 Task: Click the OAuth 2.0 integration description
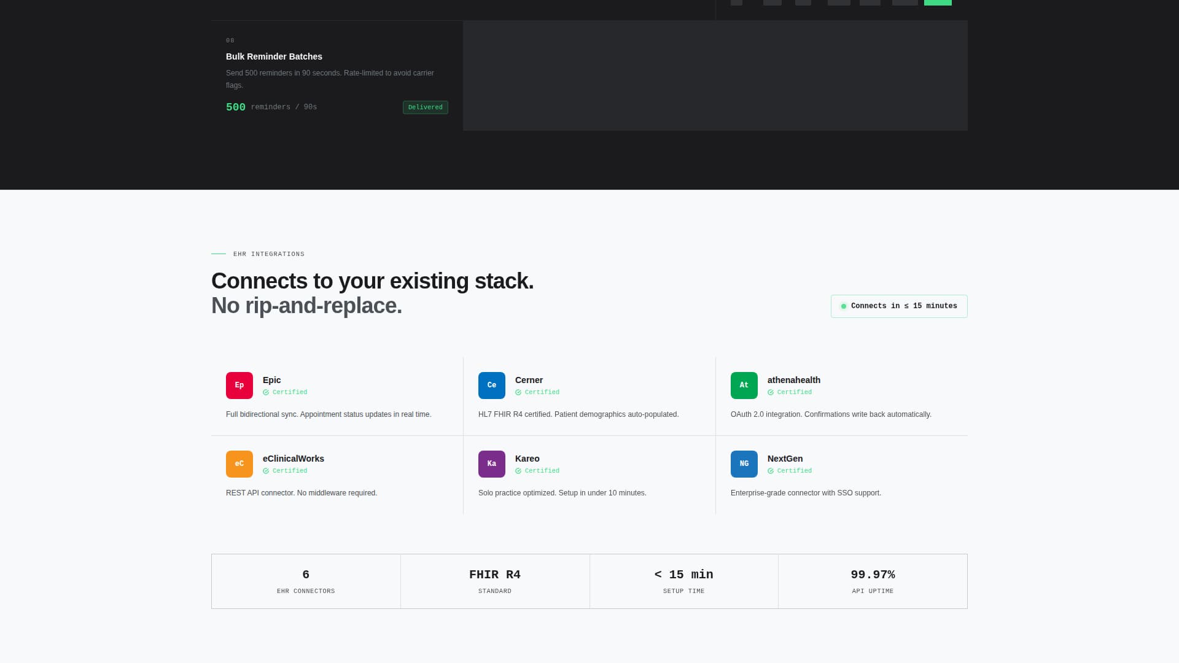831,414
